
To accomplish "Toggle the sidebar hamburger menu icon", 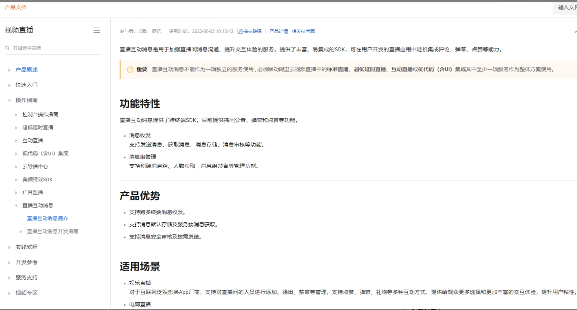I will click(x=97, y=30).
